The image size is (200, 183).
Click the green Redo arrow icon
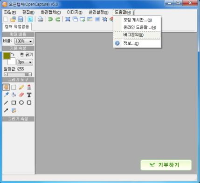point(58,19)
